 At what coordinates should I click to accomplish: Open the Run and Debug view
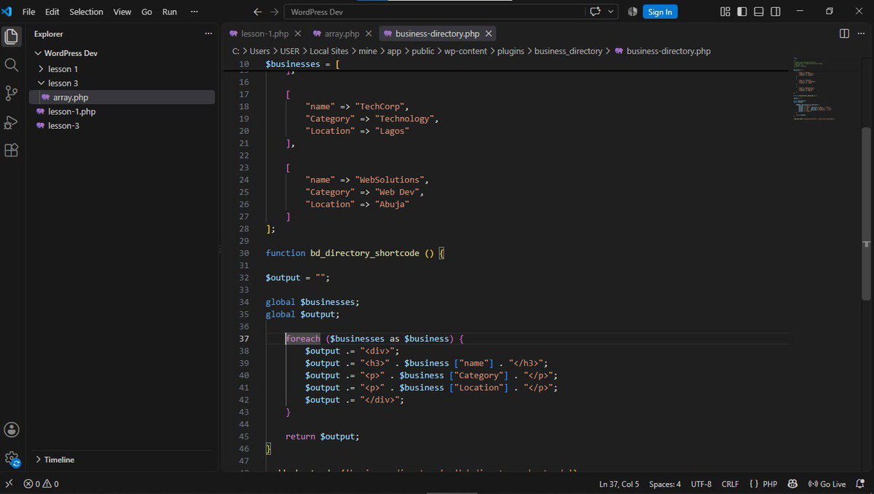click(11, 121)
